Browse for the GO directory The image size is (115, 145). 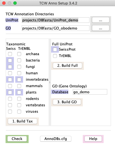tap(101, 28)
